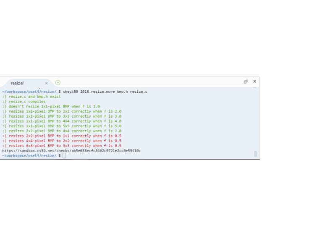Viewport: 336px width, 252px height.
Task: Click the green smiley beside 'resize.c compiles'
Action: click(5, 101)
